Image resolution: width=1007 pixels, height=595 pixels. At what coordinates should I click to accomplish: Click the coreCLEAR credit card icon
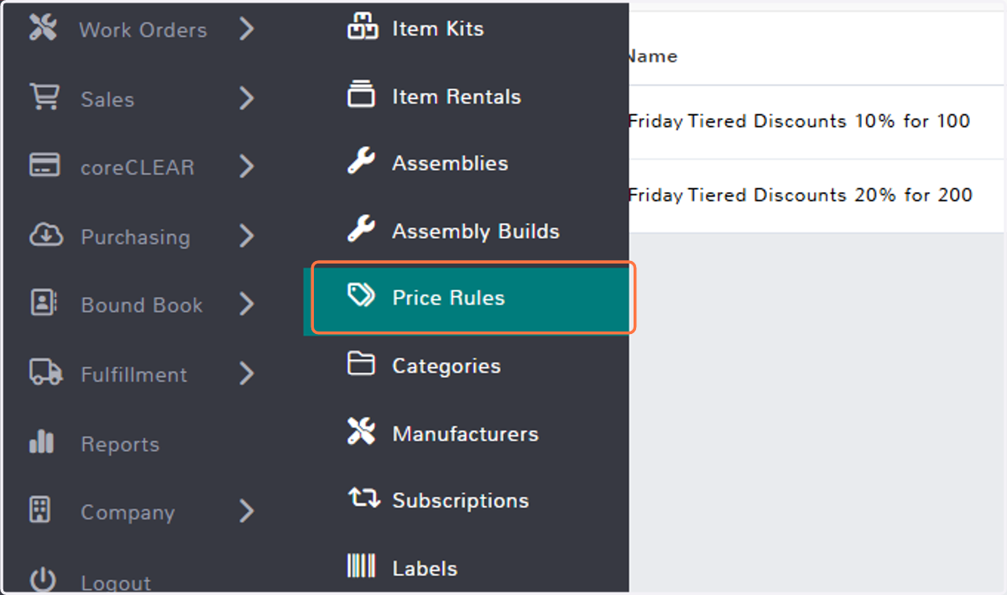point(44,165)
